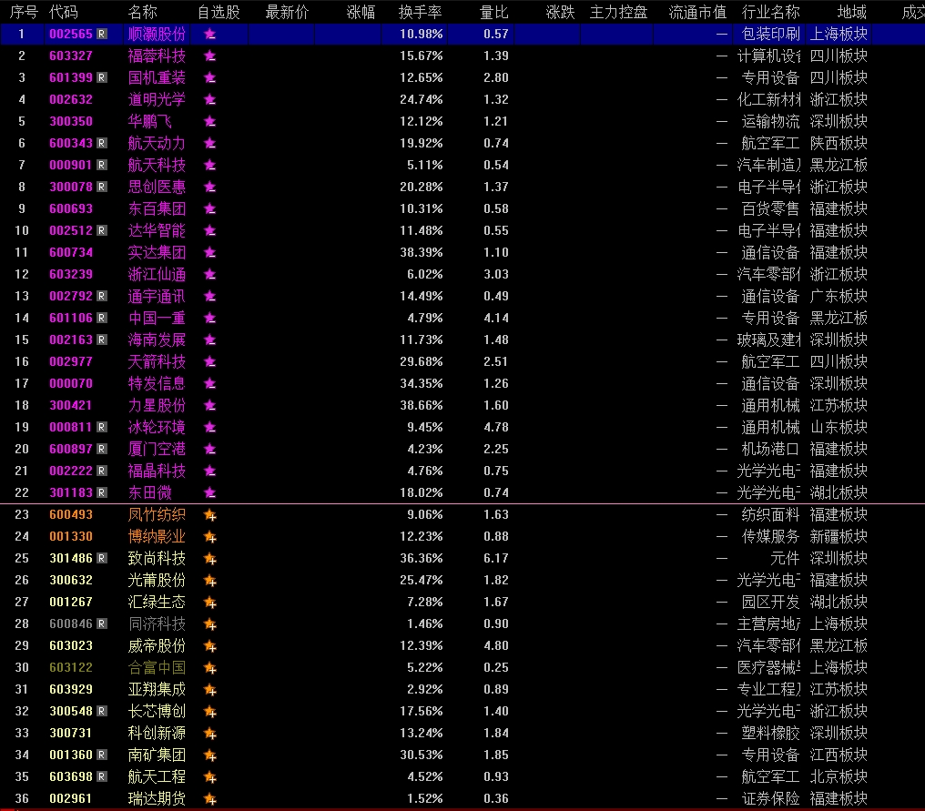Click the orange star for 同济科技
Screen dimensions: 925x811
[210, 624]
